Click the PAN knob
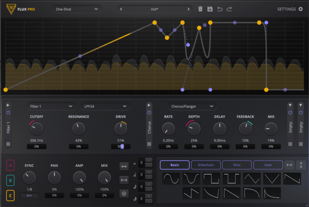This screenshot has height=207, width=309. pos(55,178)
